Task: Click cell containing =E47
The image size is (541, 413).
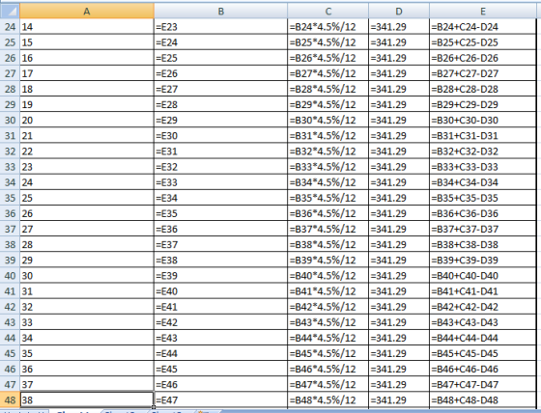Action: (221, 399)
